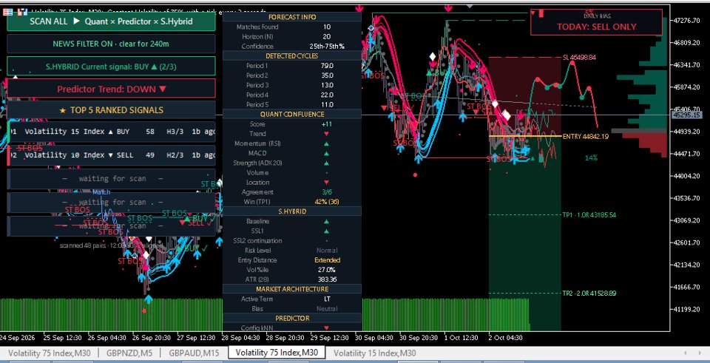Click the Confidence value 25th-75th%
This screenshot has height=363, width=710.
[327, 46]
